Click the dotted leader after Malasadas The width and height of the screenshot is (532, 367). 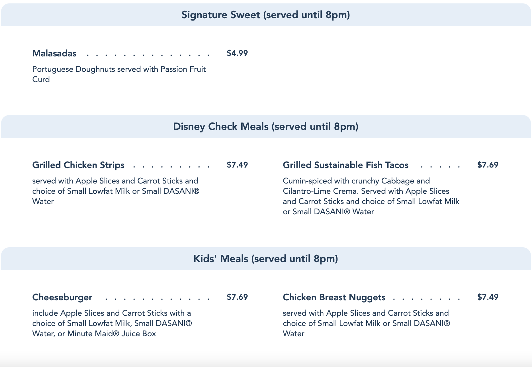pos(148,54)
